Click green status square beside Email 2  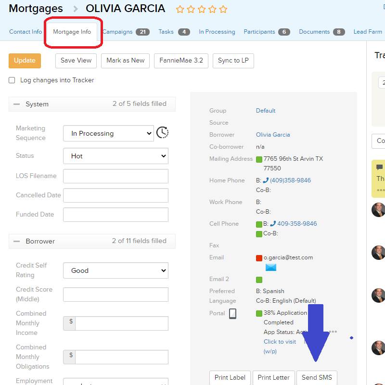coord(259,280)
